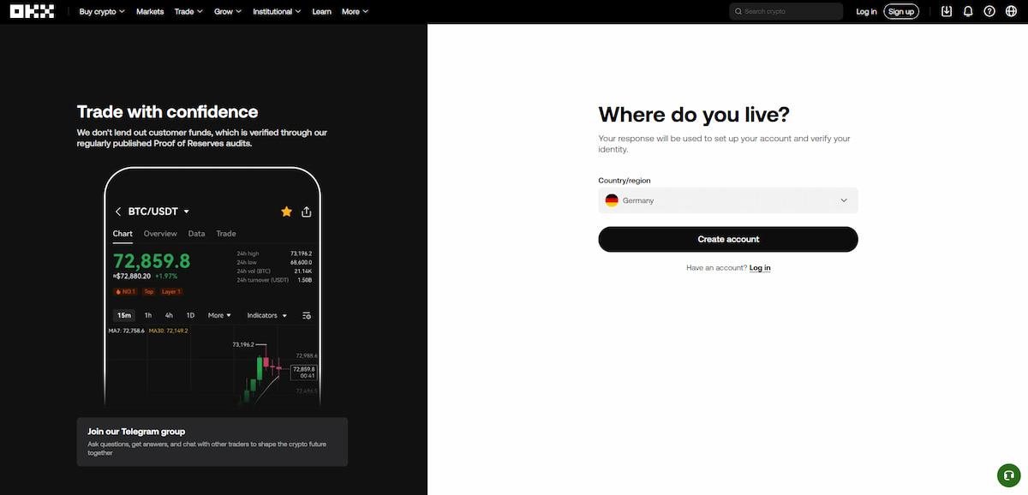The image size is (1028, 495).
Task: Go to the Markets page
Action: (x=150, y=11)
